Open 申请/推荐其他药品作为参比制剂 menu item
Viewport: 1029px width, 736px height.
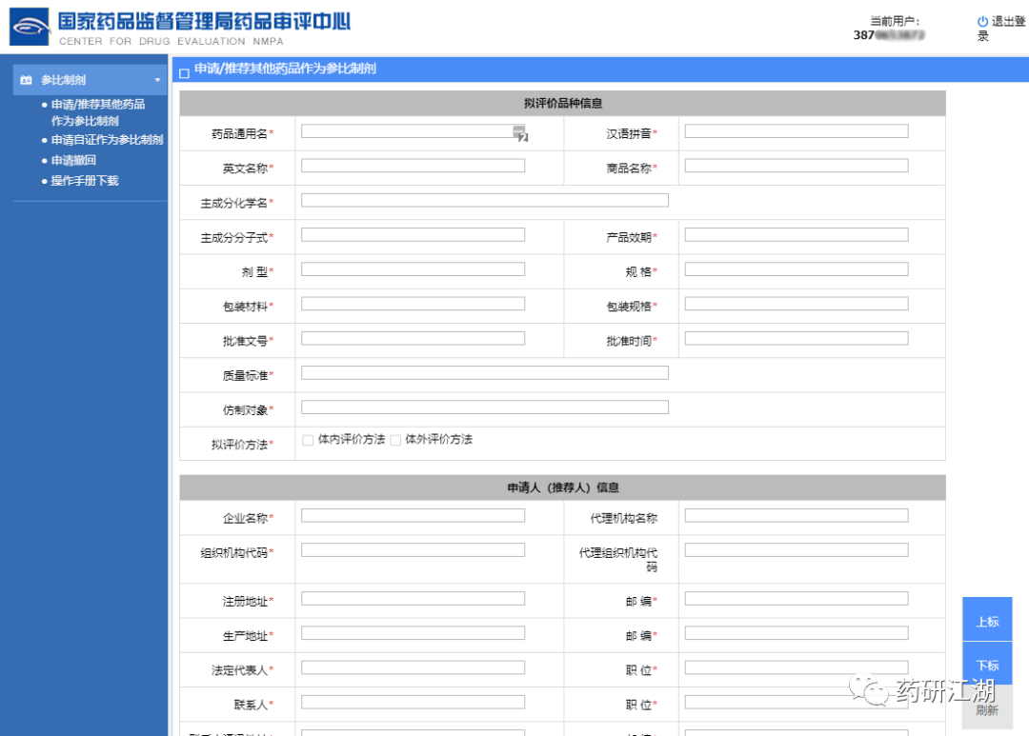click(98, 112)
